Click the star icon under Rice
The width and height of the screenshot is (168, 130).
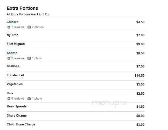pyautogui.click(x=9, y=99)
